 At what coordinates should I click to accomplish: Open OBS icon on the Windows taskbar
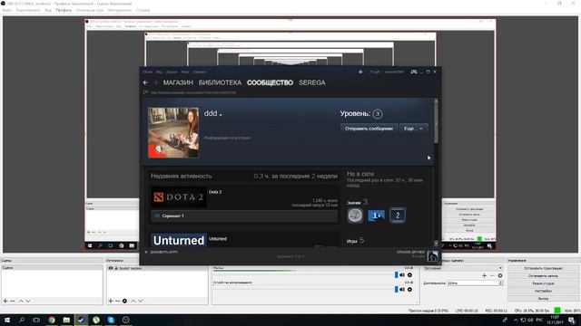(x=125, y=320)
